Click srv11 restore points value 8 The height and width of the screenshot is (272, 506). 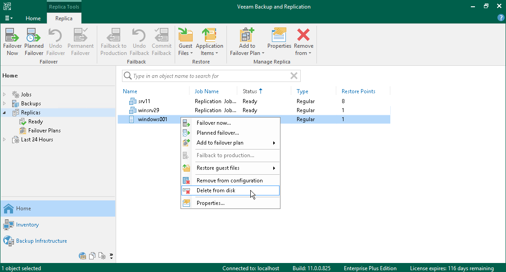[343, 101]
